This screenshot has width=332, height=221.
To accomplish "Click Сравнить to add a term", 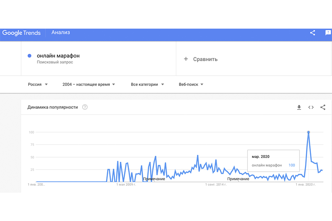I will point(205,59).
